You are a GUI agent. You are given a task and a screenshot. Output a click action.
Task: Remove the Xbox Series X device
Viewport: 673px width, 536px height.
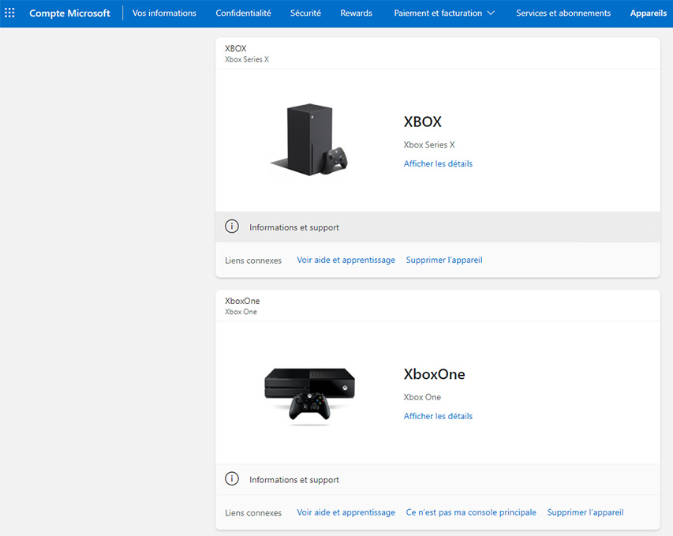point(443,261)
